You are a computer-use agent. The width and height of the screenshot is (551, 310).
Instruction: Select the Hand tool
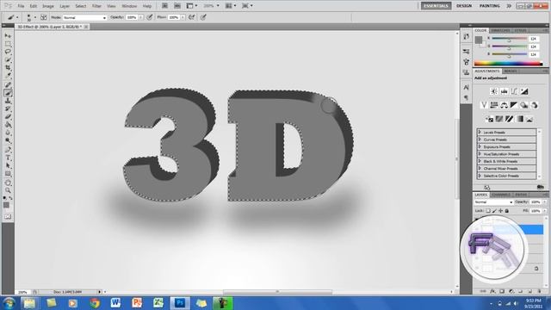[8, 183]
